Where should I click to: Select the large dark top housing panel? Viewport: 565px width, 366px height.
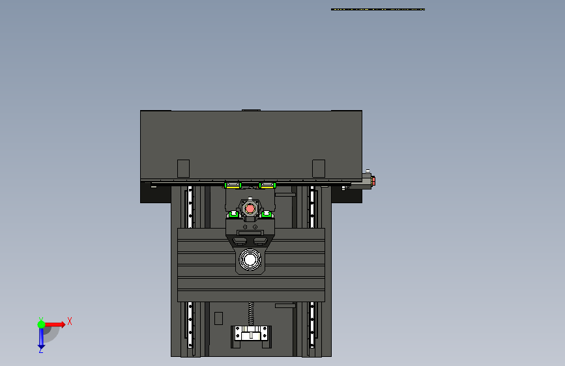point(251,145)
